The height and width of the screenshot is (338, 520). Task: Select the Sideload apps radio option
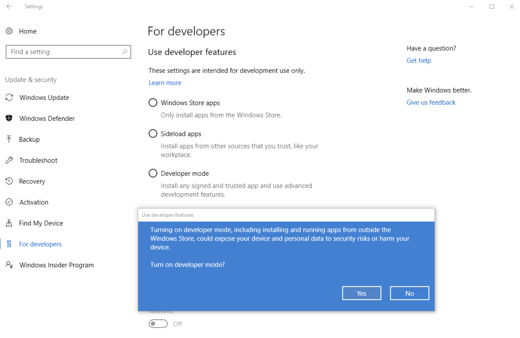click(x=153, y=134)
